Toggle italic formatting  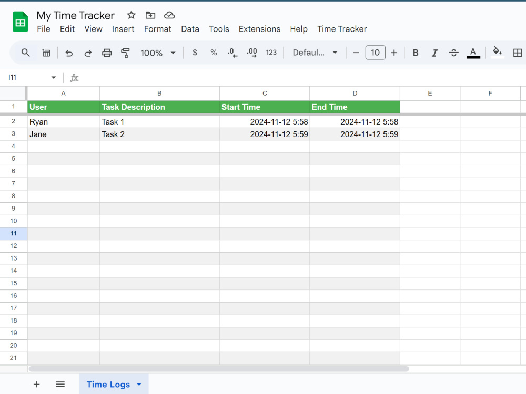pyautogui.click(x=434, y=53)
